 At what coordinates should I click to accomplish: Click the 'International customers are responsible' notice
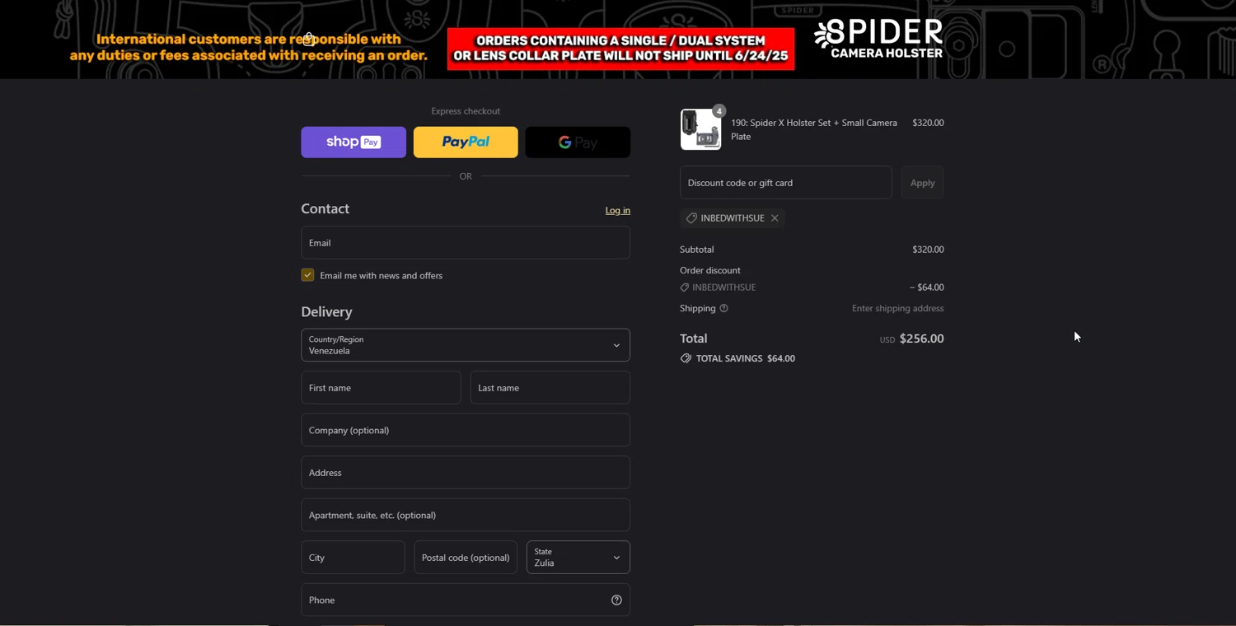click(249, 47)
